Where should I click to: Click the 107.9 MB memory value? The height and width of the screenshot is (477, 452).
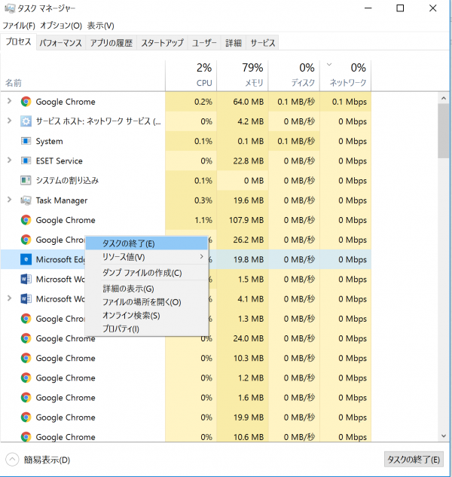[246, 220]
